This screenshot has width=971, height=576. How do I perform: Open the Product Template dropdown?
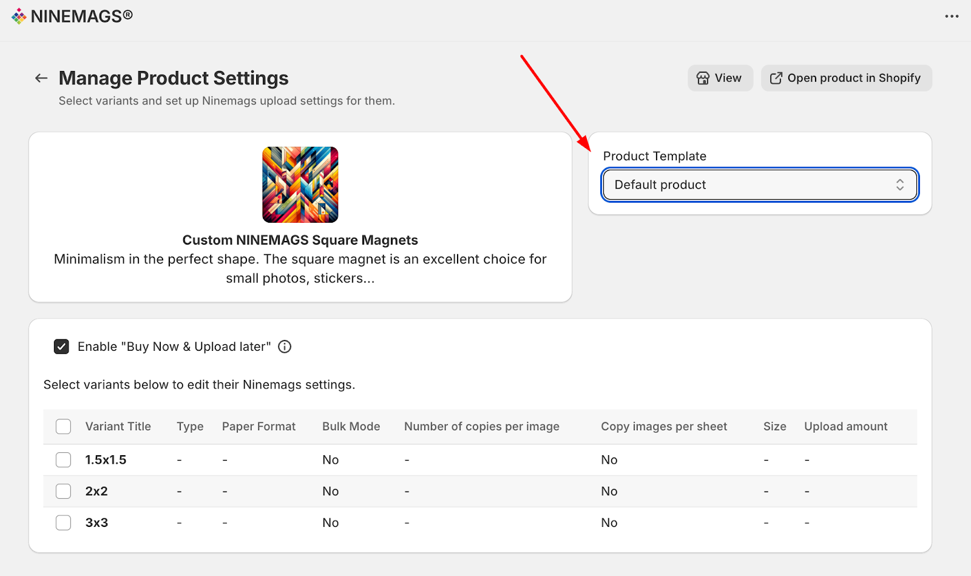760,185
